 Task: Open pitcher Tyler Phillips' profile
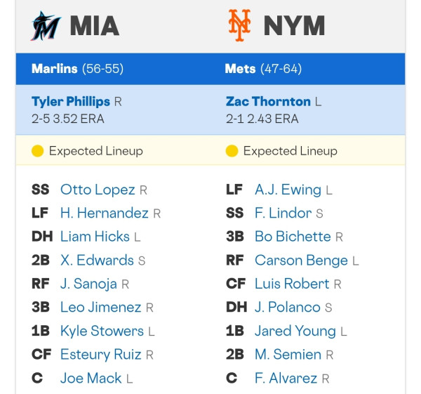pyautogui.click(x=71, y=102)
